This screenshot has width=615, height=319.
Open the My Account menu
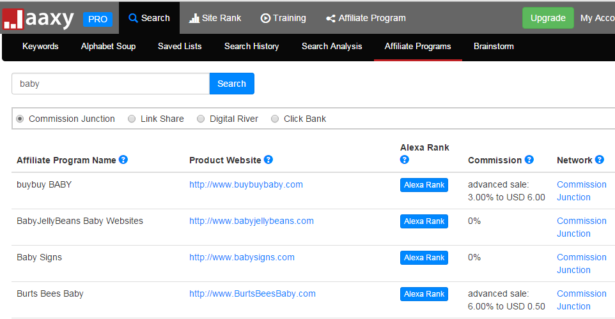coord(597,18)
